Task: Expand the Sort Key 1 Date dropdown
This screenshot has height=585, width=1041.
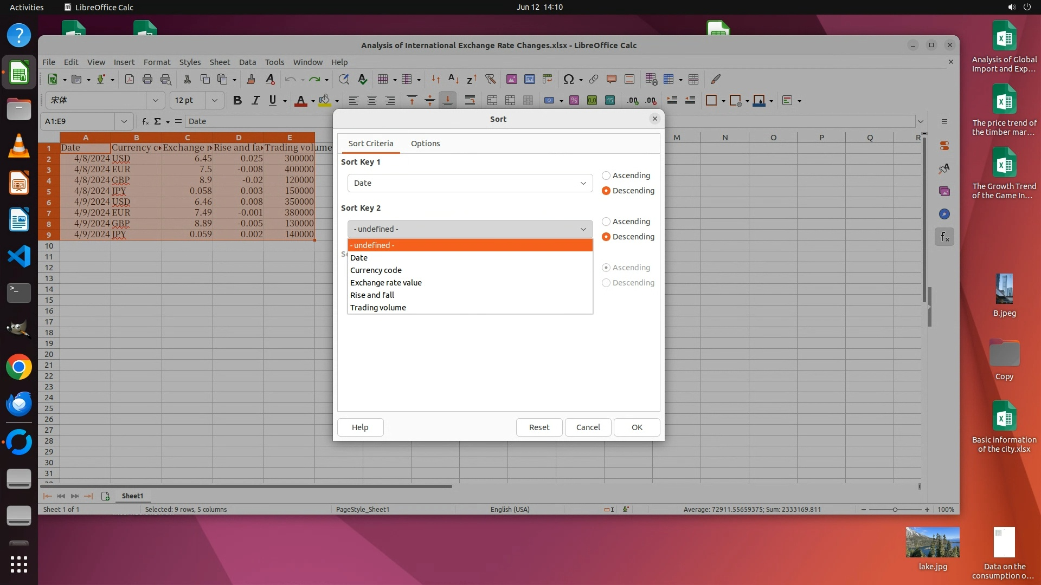Action: point(470,183)
